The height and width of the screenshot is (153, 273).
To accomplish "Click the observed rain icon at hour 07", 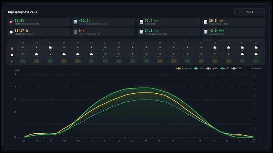I will click(x=50, y=55).
